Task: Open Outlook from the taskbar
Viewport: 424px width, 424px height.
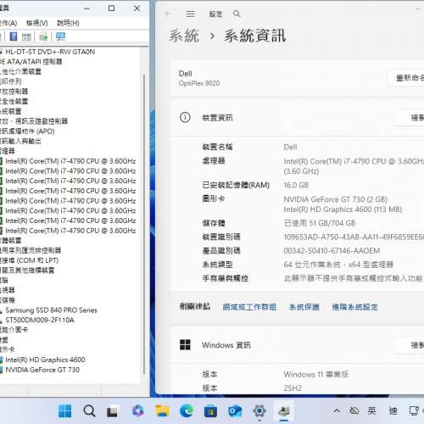Action: (x=235, y=410)
